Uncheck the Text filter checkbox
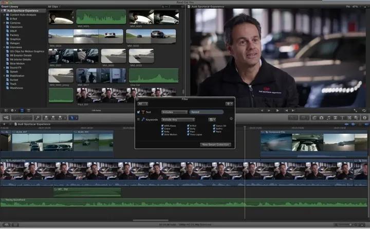This screenshot has width=370, height=229. click(139, 112)
